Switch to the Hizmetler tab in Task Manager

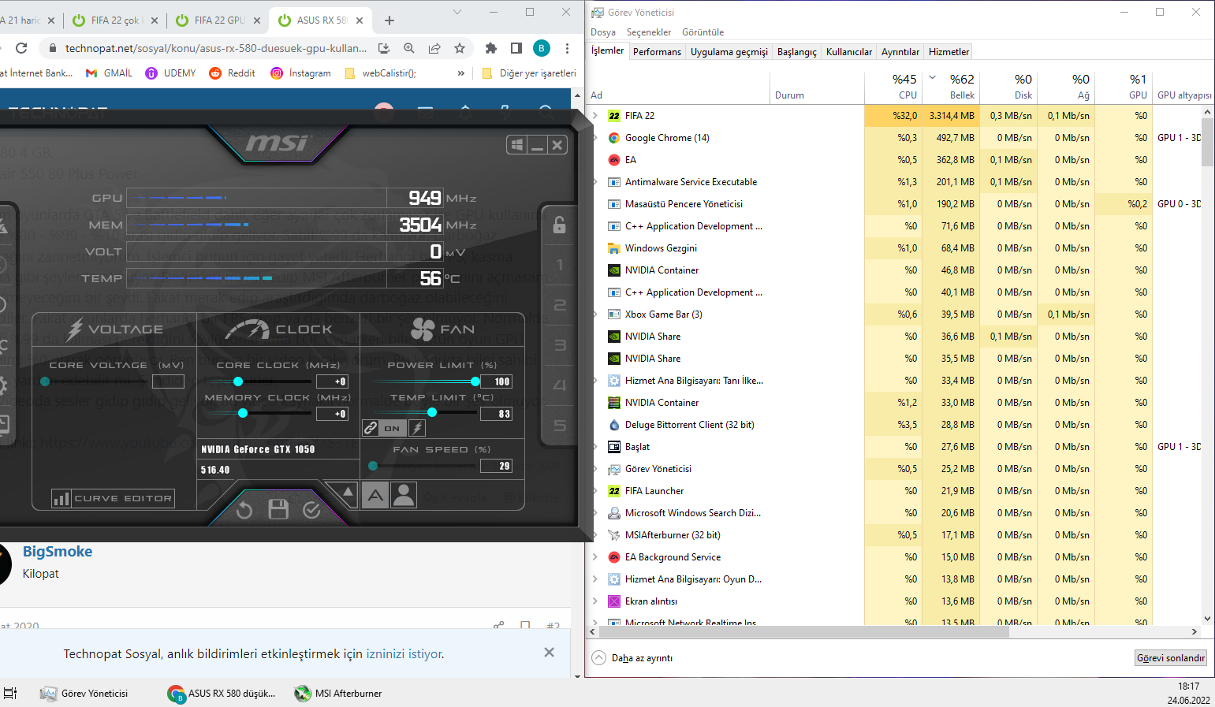point(949,52)
